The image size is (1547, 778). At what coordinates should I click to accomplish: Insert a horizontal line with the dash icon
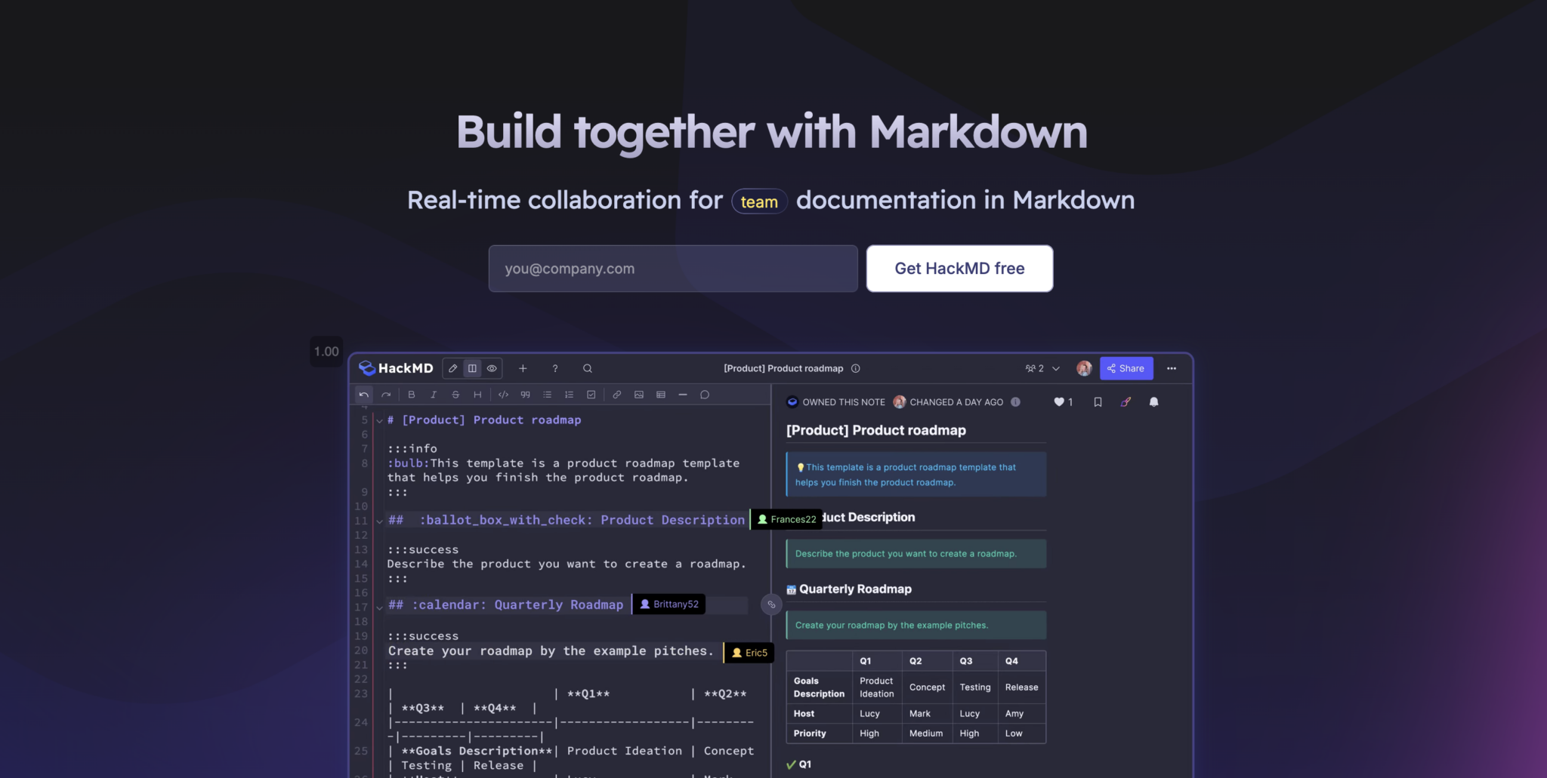click(x=683, y=395)
